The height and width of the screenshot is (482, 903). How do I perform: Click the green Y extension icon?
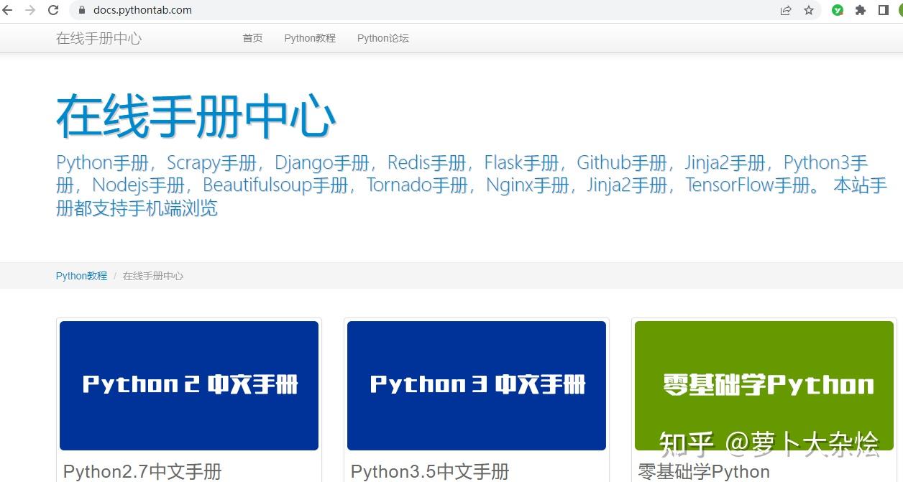(838, 10)
